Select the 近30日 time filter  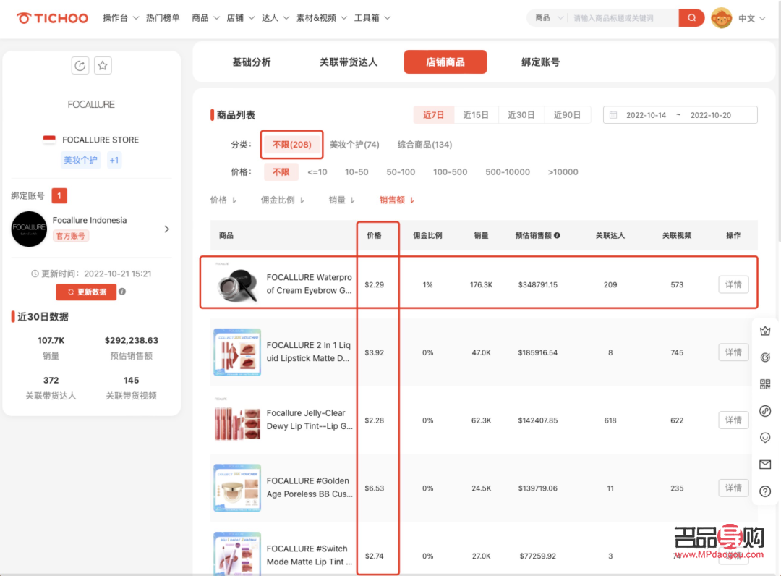pyautogui.click(x=521, y=114)
